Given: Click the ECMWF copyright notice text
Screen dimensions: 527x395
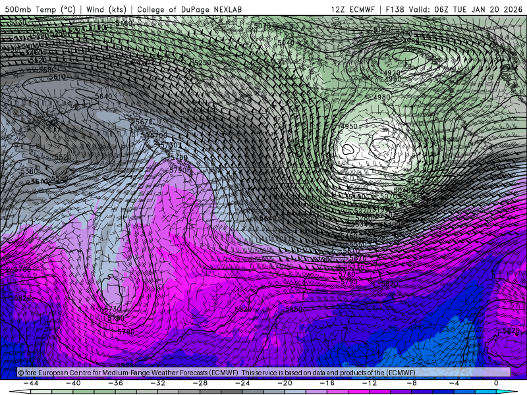Looking at the screenshot, I should (217, 373).
